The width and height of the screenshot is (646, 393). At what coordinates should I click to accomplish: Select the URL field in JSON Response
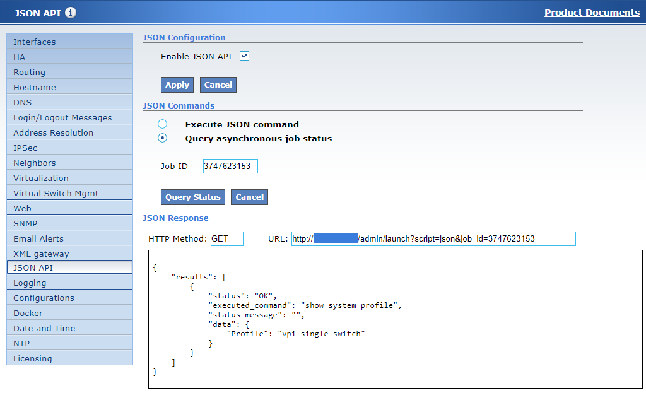(432, 238)
